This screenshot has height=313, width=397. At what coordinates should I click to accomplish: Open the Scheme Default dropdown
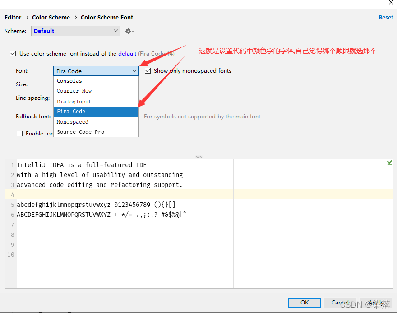click(76, 31)
